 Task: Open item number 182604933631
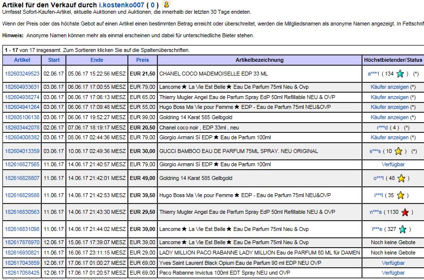click(22, 87)
